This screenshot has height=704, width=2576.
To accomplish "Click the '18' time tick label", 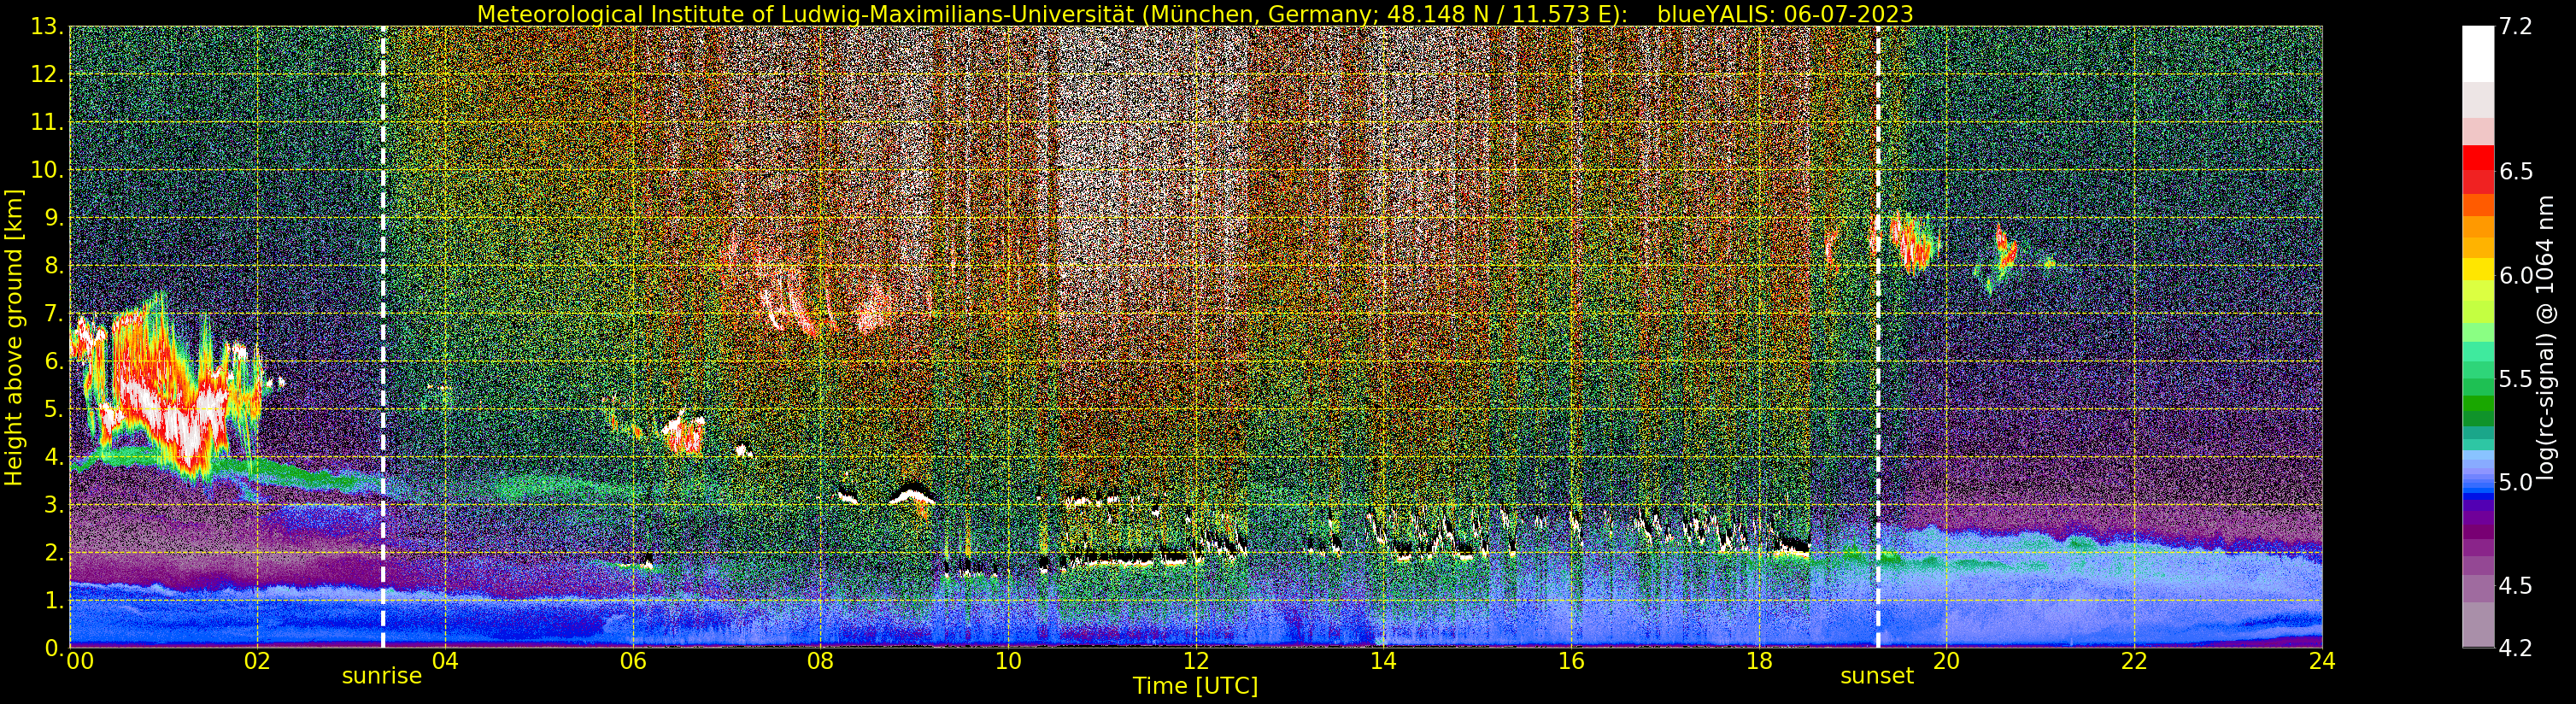I will [1759, 661].
